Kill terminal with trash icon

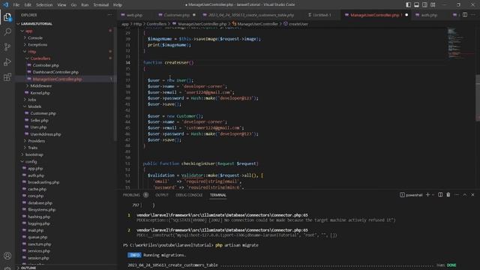coord(448,195)
